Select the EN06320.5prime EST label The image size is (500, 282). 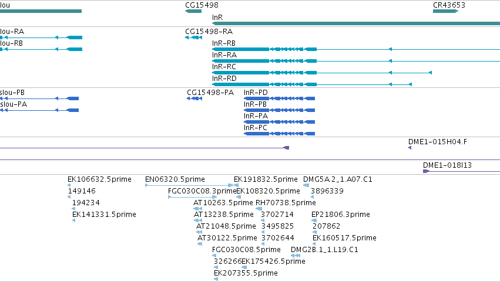pos(175,179)
